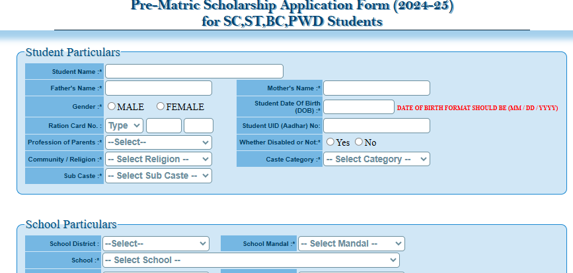This screenshot has height=273, width=573.
Task: Click the 'for SC,ST,BC,PWD Students' subtitle
Action: (292, 22)
